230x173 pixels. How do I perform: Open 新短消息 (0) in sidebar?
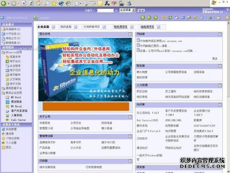tap(11, 42)
